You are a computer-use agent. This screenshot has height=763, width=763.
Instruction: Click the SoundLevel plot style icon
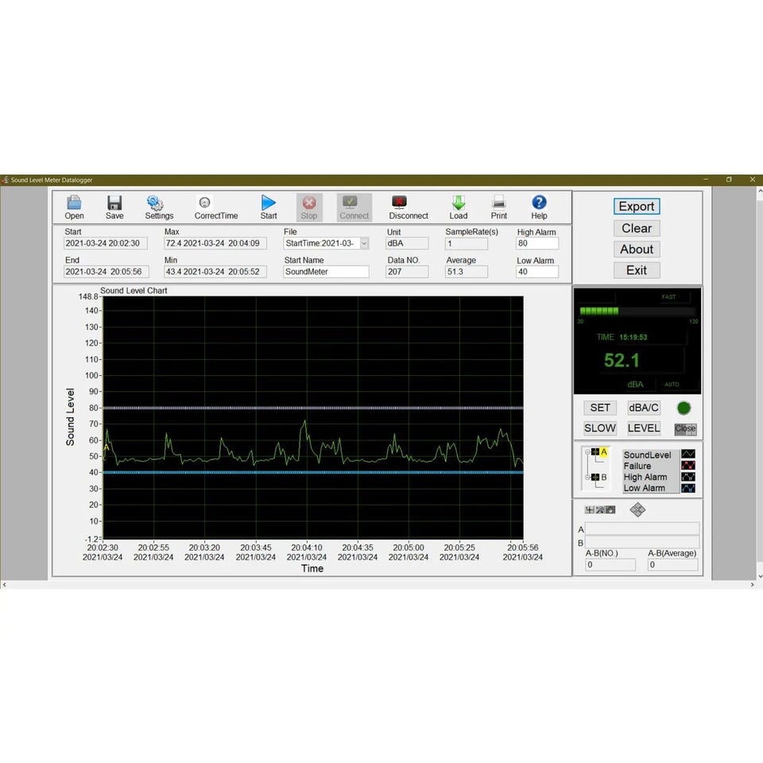click(x=688, y=454)
